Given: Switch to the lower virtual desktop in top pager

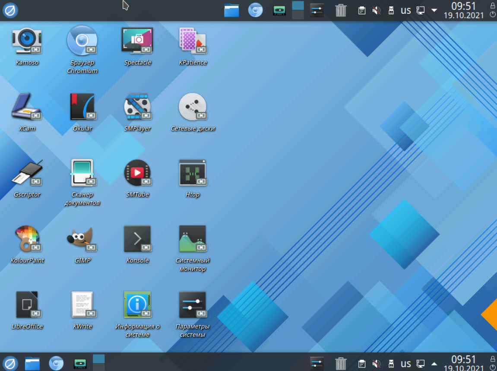Looking at the screenshot, I should click(298, 15).
